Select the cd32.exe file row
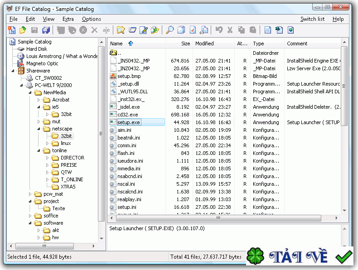This screenshot has width=358, height=270. 128,115
